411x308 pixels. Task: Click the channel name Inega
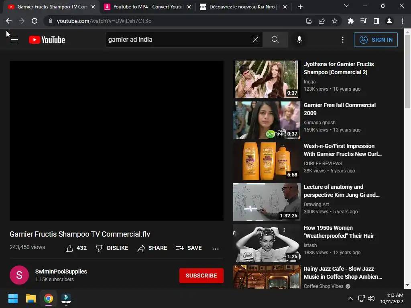click(309, 82)
